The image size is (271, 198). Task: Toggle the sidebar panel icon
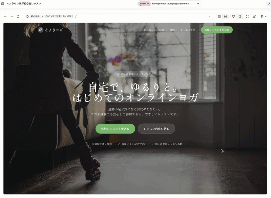click(3, 3)
